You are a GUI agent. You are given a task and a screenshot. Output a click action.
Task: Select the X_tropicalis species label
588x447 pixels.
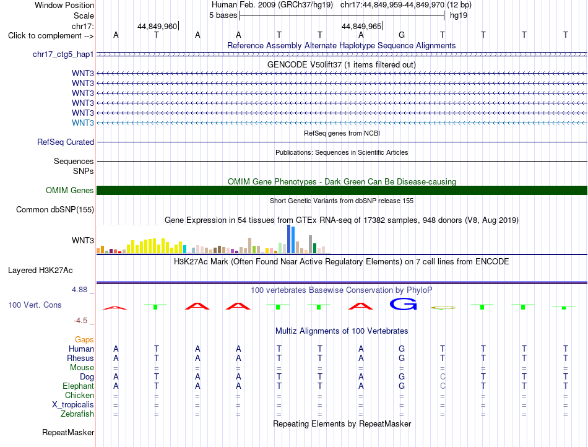tap(73, 405)
